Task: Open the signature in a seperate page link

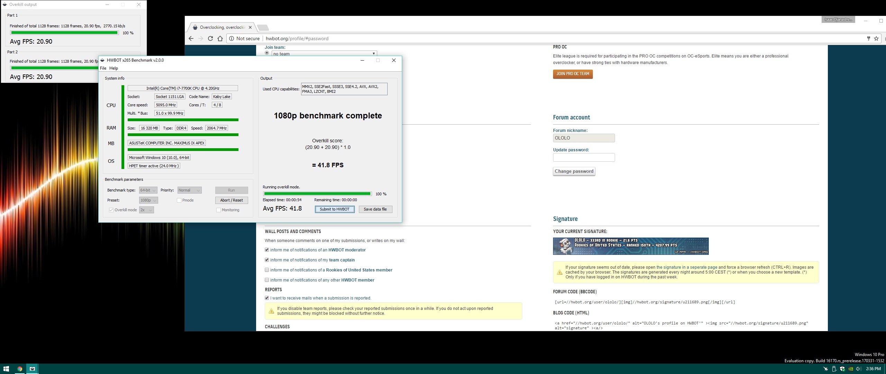Action: coord(687,267)
